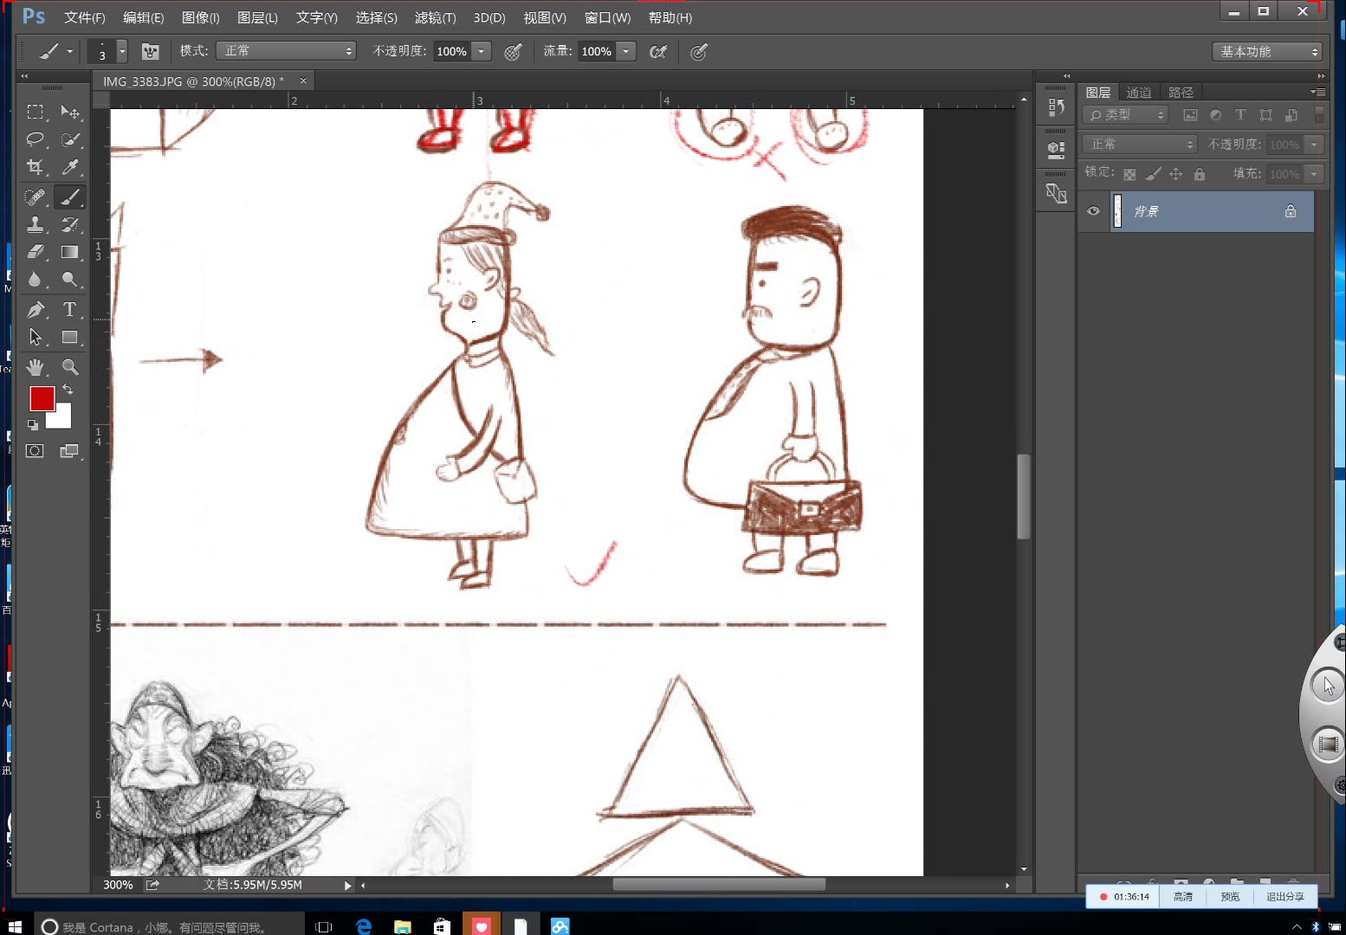
Task: Open the History panel icon
Action: 1056,107
